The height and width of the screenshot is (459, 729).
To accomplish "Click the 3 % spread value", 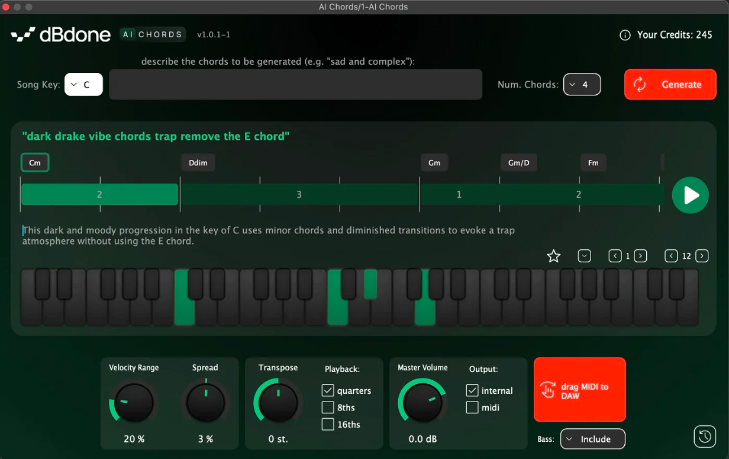I will (205, 439).
